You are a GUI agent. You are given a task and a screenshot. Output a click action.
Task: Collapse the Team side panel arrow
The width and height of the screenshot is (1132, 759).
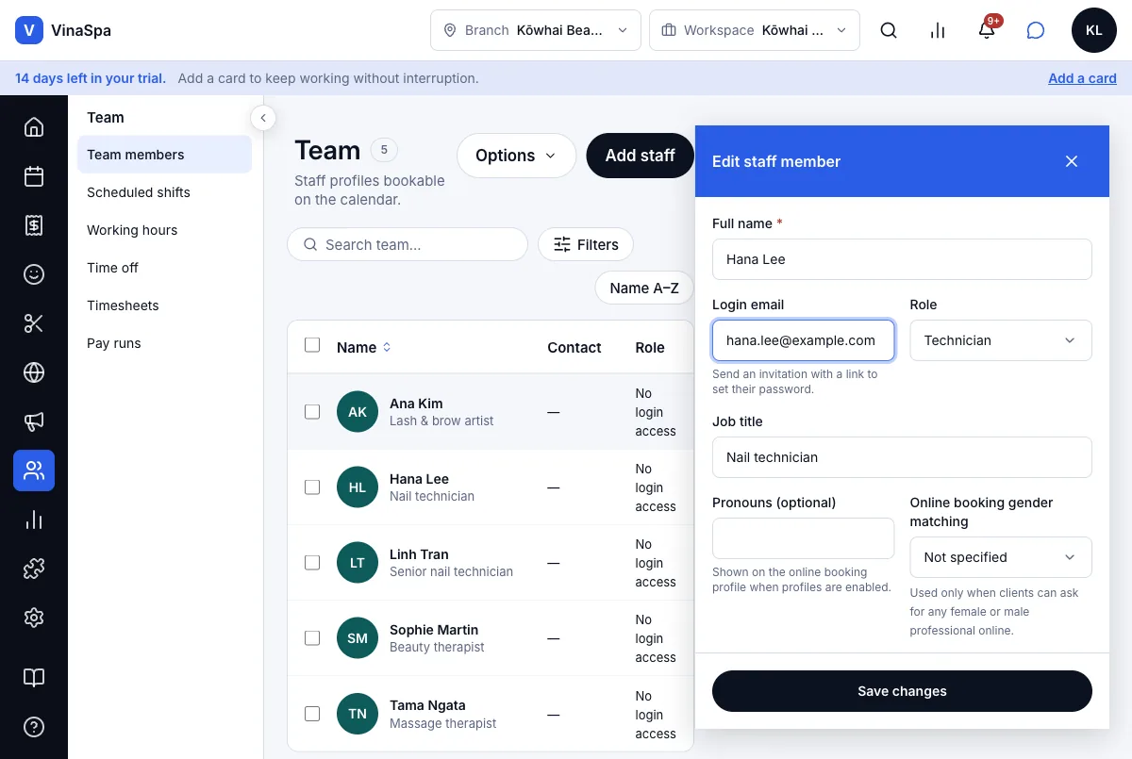263,118
